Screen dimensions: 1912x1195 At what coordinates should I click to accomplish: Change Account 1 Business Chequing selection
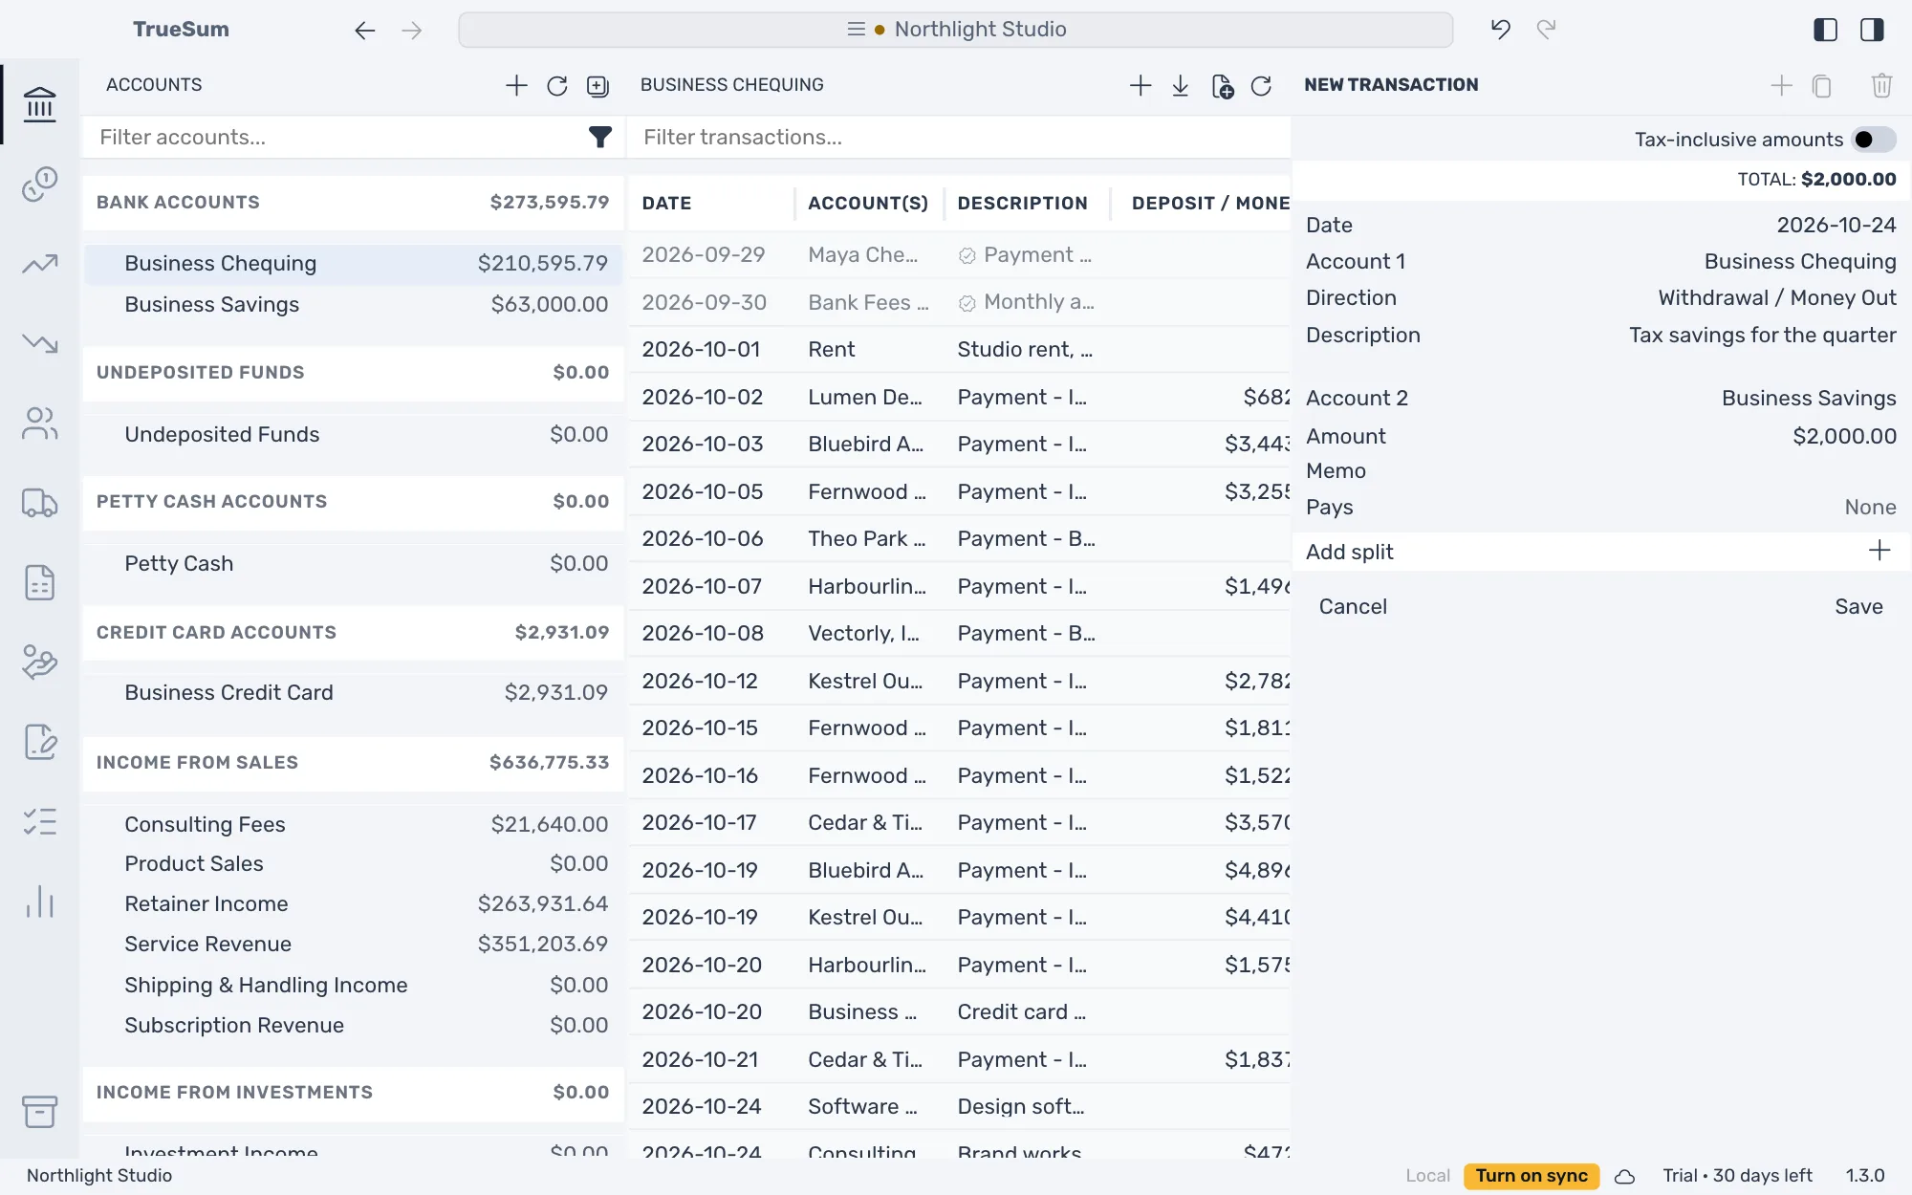pos(1601,262)
